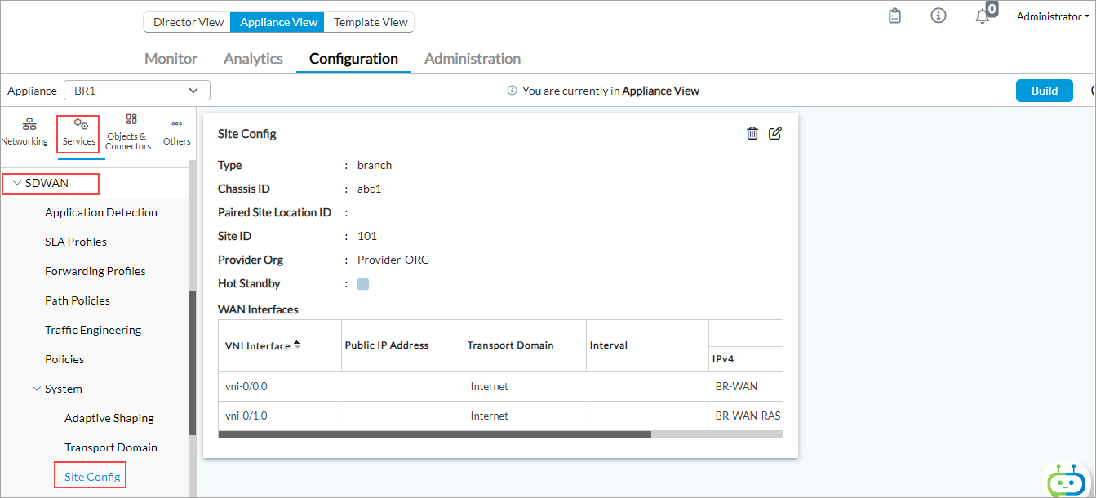Switch to Template View
Image resolution: width=1096 pixels, height=498 pixels.
[368, 22]
